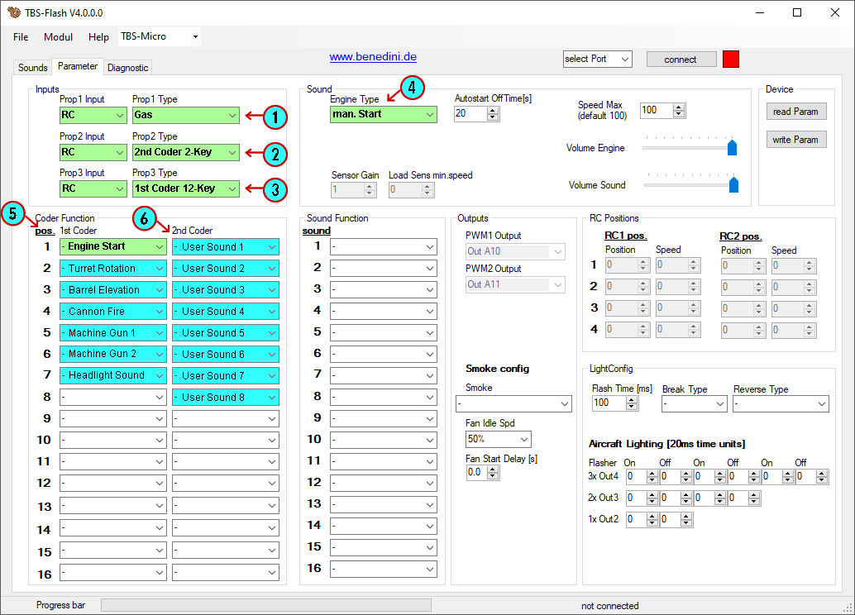Open the Modul menu

coord(58,37)
